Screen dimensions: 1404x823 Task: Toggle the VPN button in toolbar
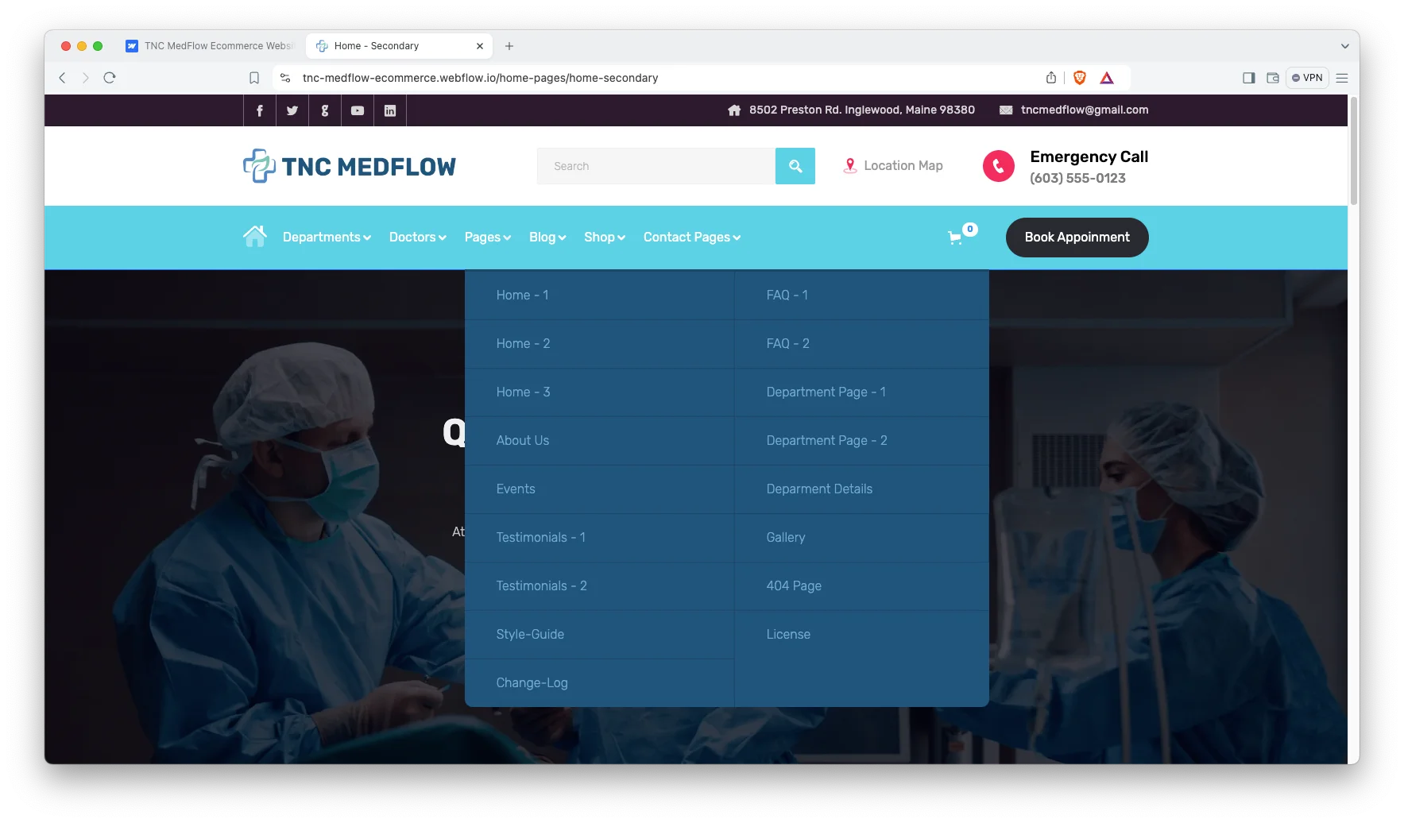click(x=1307, y=78)
